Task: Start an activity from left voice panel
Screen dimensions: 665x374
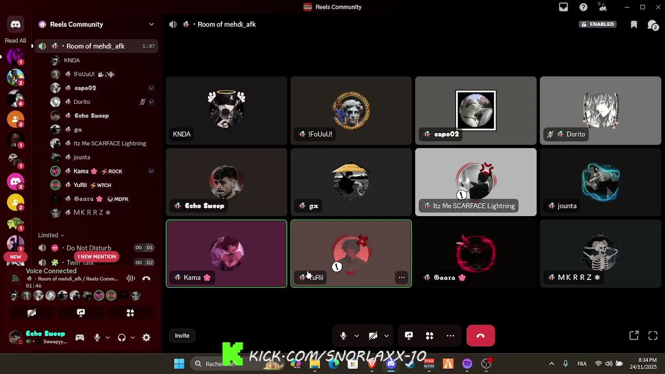Action: 130,313
